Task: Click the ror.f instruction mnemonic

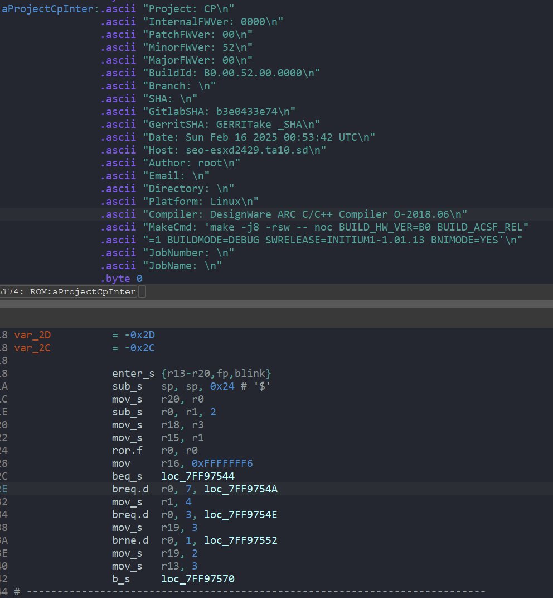Action: pyautogui.click(x=127, y=451)
